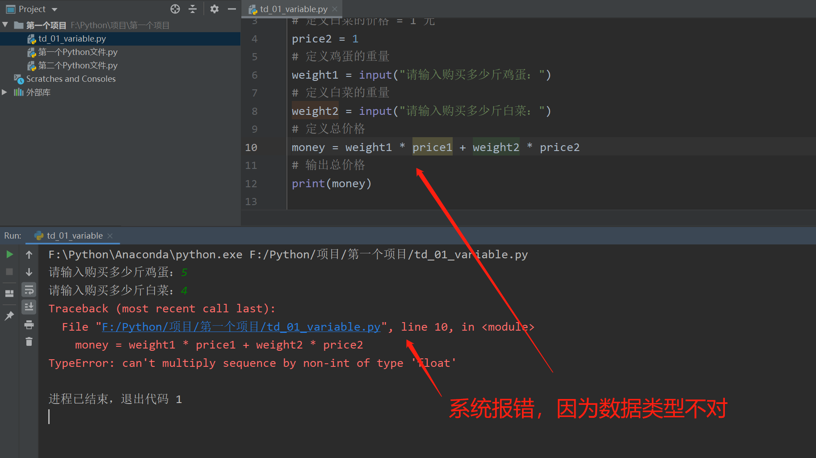Click the print output icon
Screen dimensions: 816x458
point(29,325)
